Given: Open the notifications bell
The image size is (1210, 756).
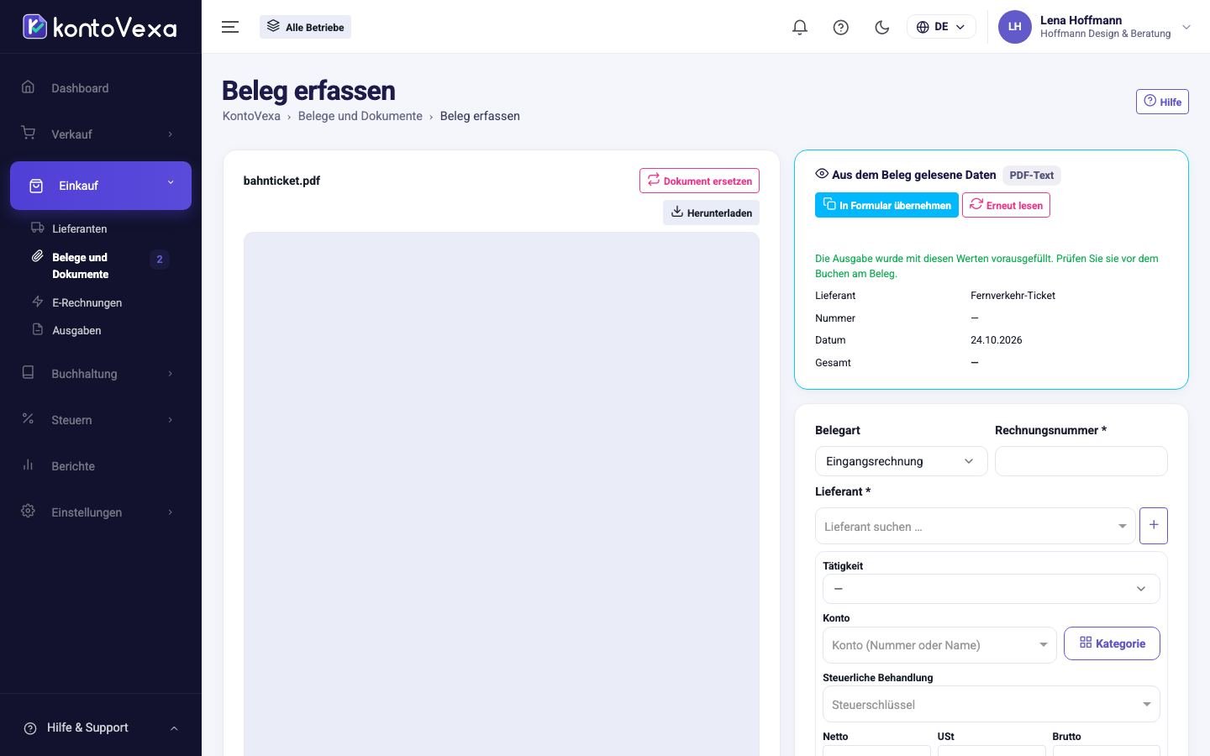Looking at the screenshot, I should tap(800, 27).
